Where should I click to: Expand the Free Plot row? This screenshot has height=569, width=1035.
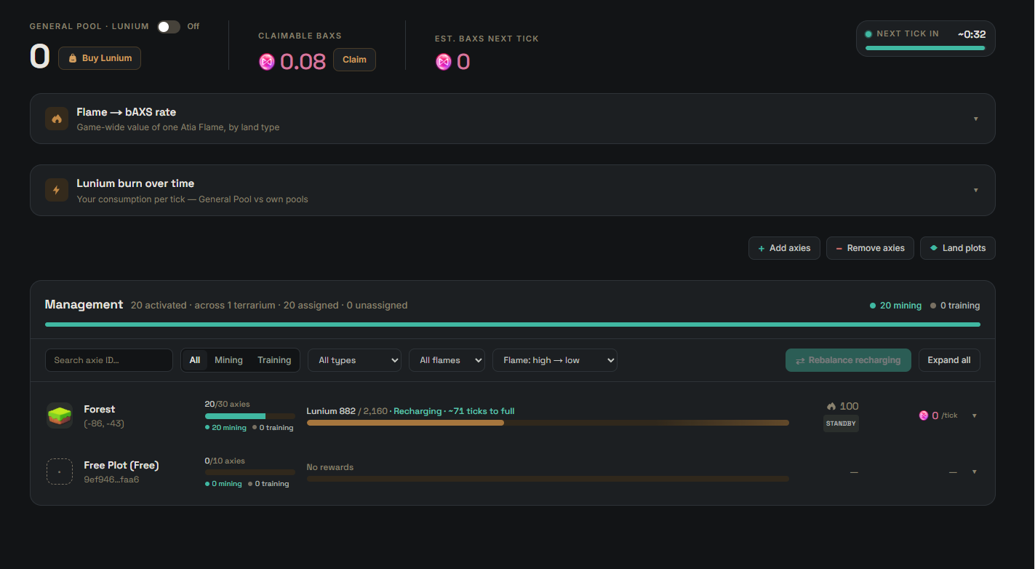[975, 471]
